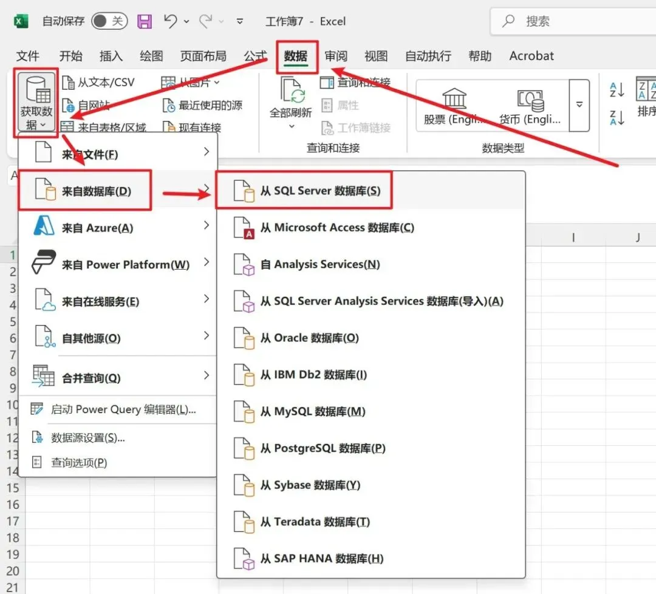Expand the 来自 Azure submenu chevron
Viewport: 656px width, 594px height.
(207, 225)
